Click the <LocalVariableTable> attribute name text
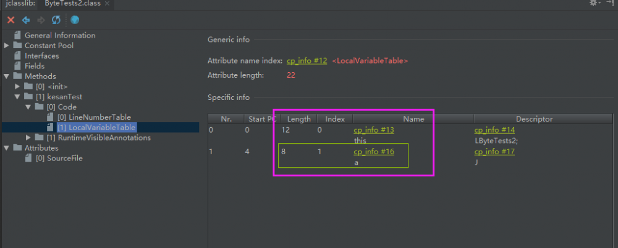 pyautogui.click(x=370, y=61)
